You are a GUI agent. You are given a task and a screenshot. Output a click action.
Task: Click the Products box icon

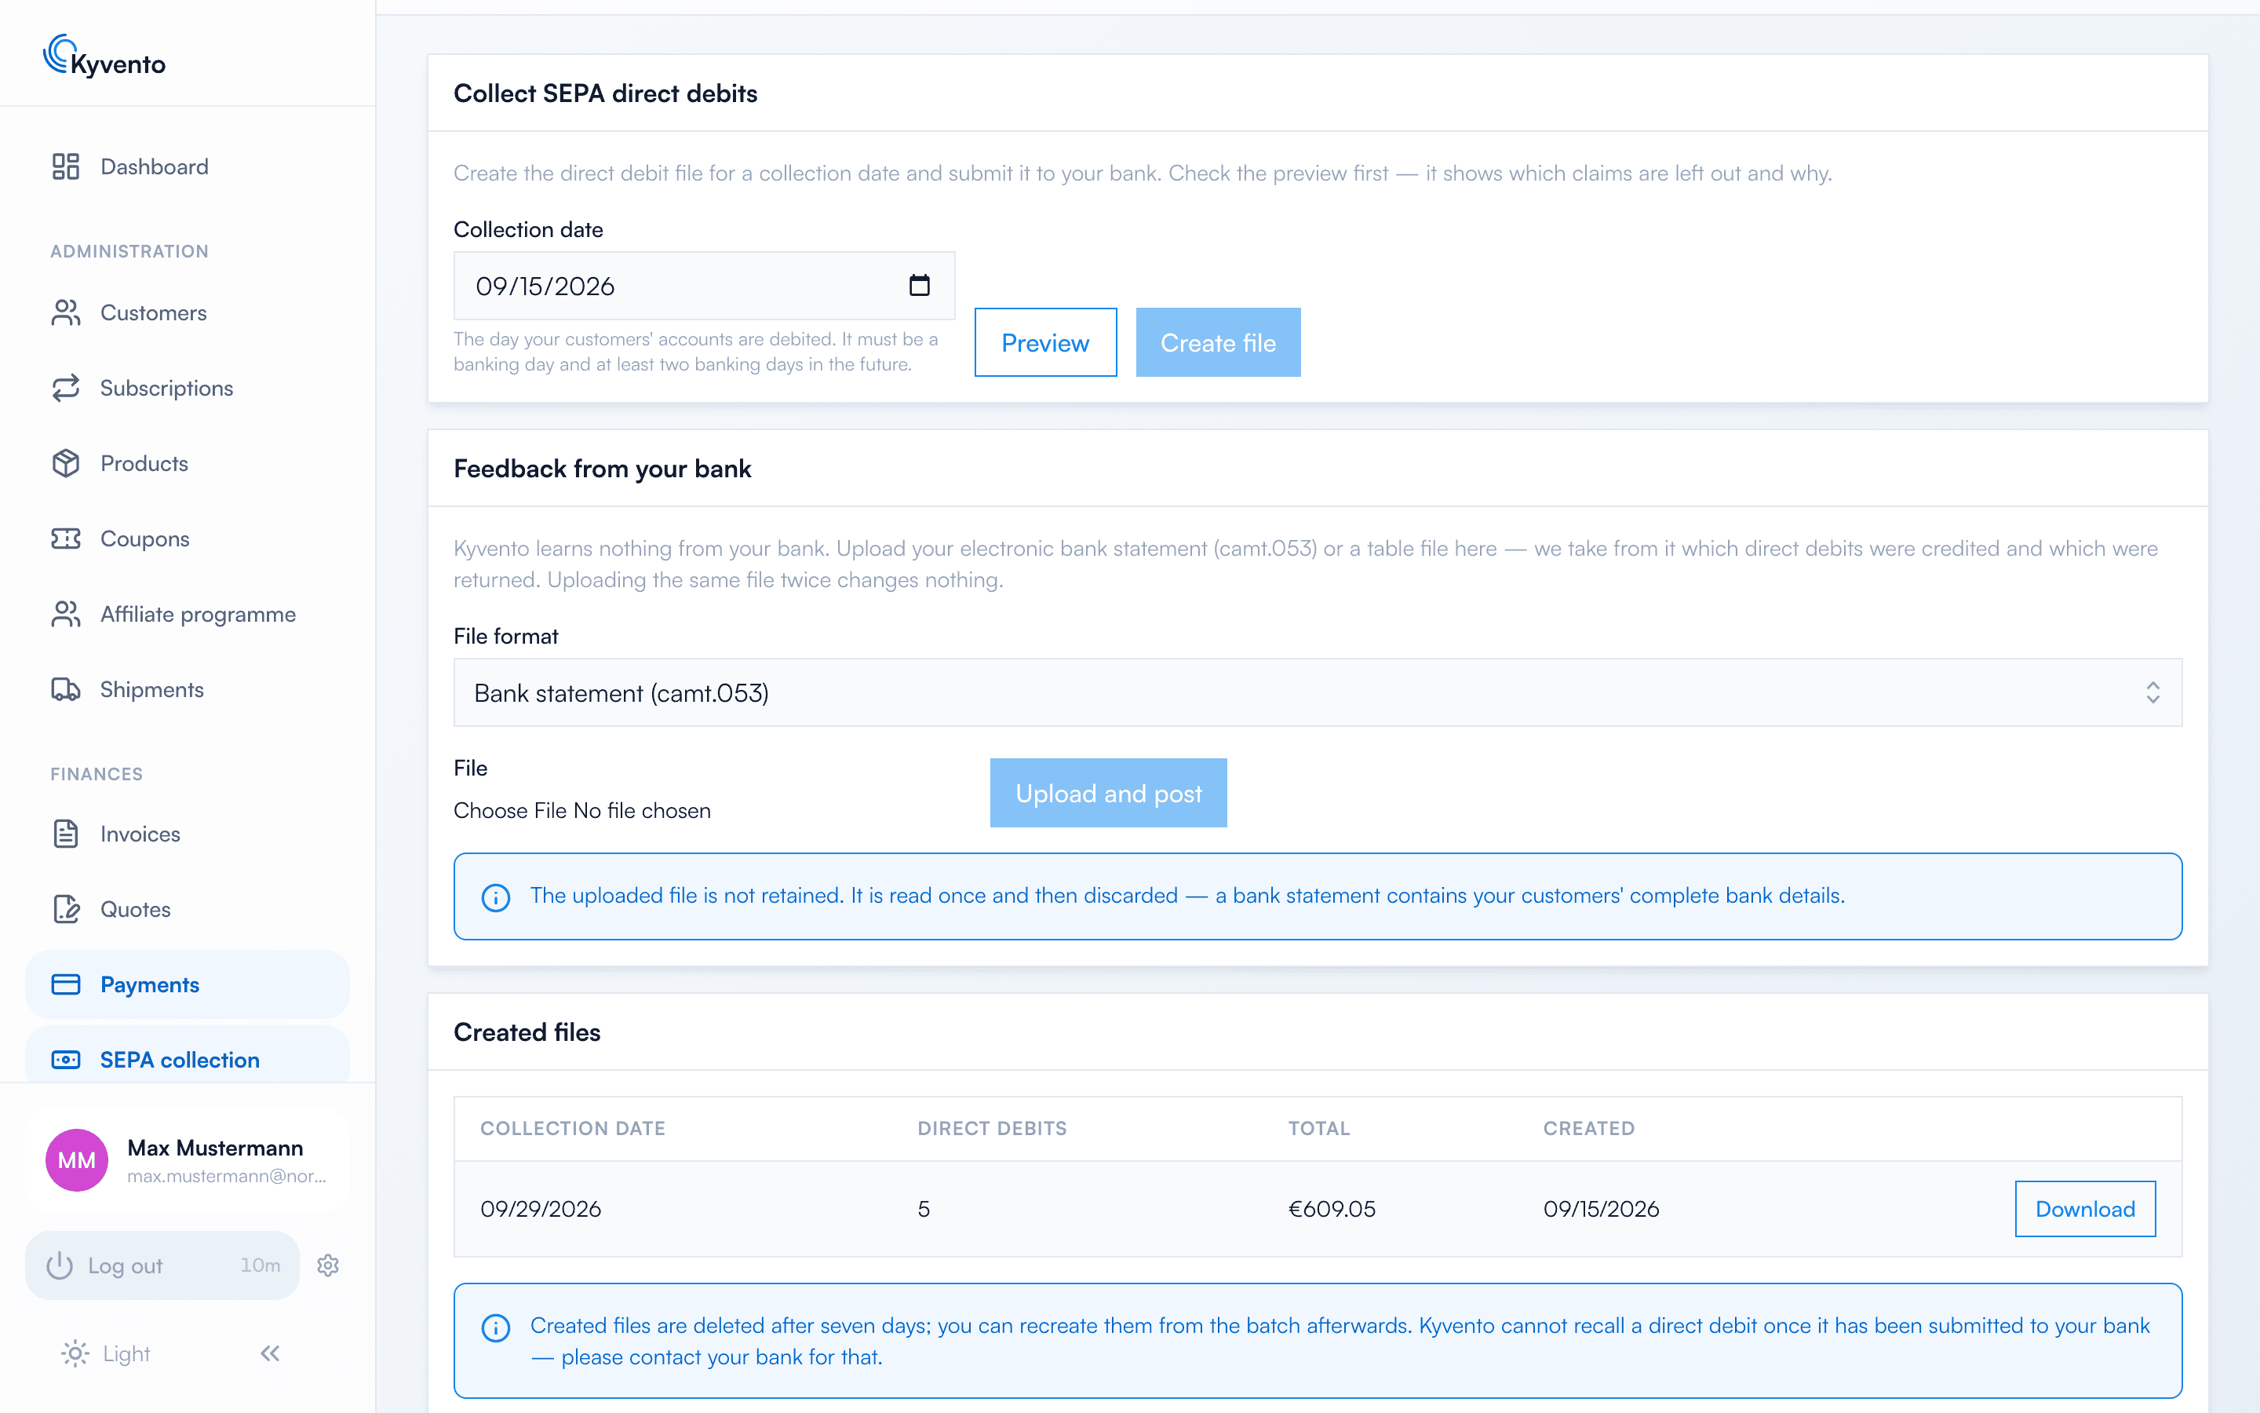[65, 463]
